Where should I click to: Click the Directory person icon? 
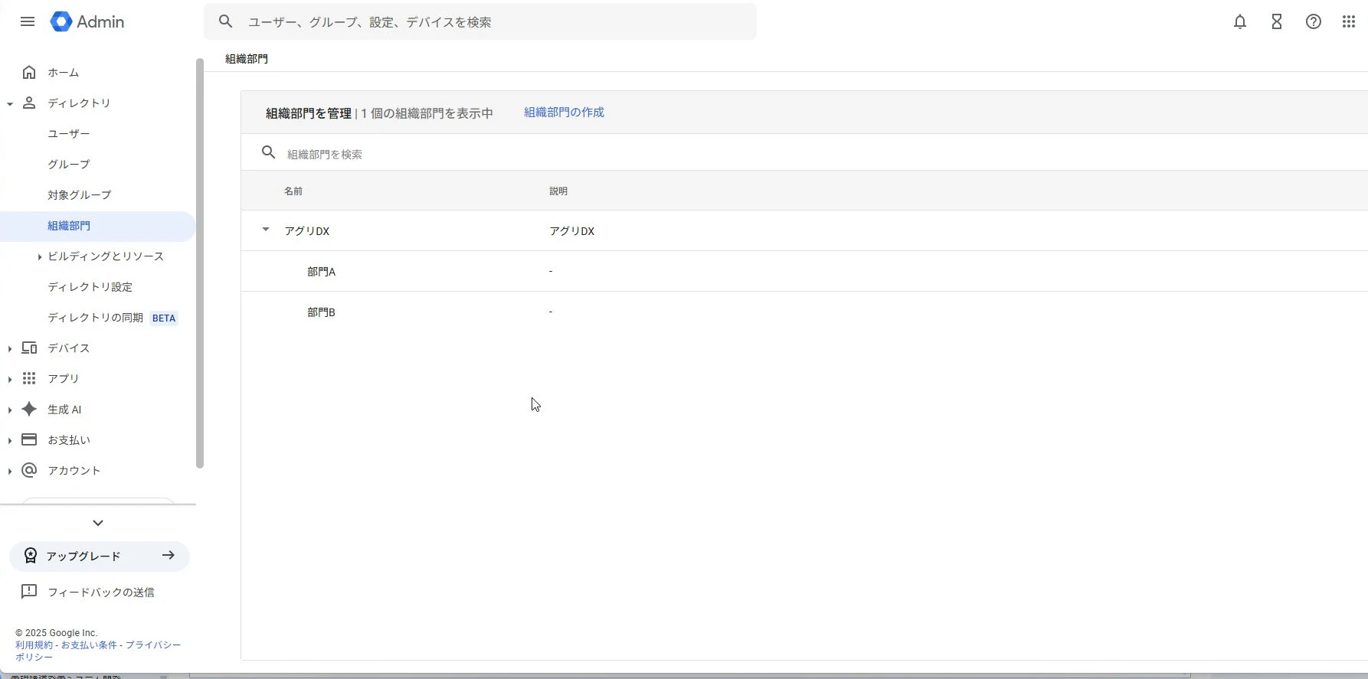pos(29,103)
